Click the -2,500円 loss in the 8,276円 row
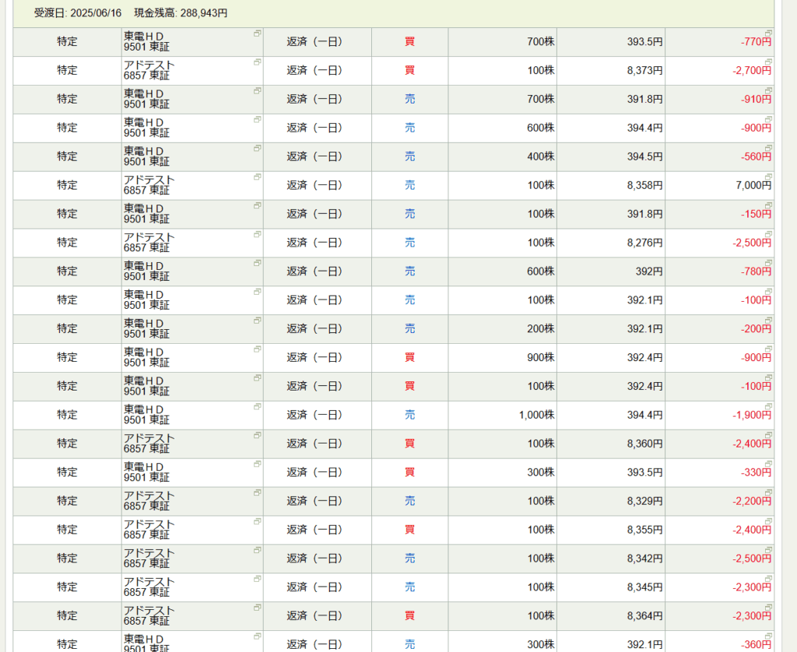Viewport: 797px width, 652px height. 752,243
